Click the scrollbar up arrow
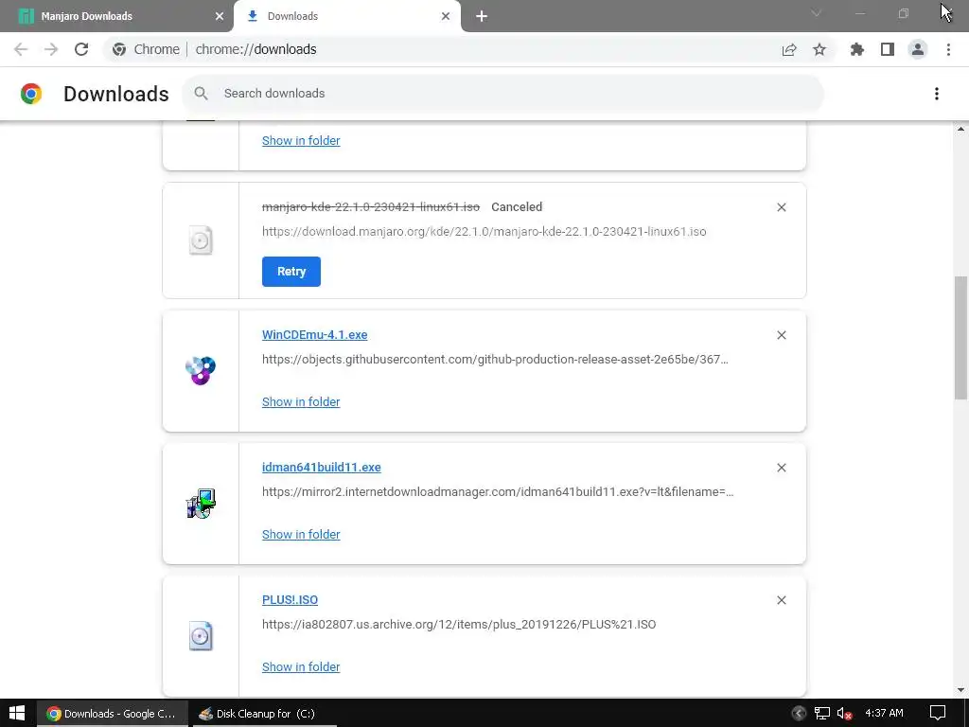Image resolution: width=969 pixels, height=727 pixels. [960, 129]
